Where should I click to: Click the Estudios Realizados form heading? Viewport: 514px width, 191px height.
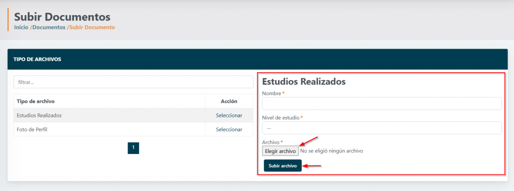click(x=304, y=82)
